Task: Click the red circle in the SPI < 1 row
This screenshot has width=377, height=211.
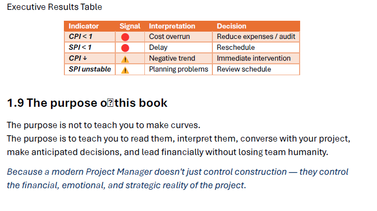Action: pos(125,48)
